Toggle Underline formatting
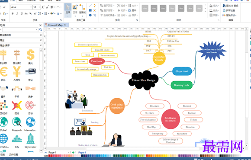 point(22,13)
